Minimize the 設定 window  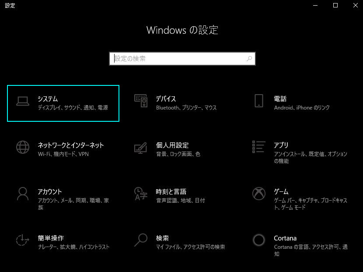(315, 5)
